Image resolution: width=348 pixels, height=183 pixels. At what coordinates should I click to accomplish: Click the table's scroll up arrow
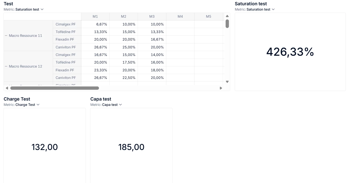click(227, 16)
